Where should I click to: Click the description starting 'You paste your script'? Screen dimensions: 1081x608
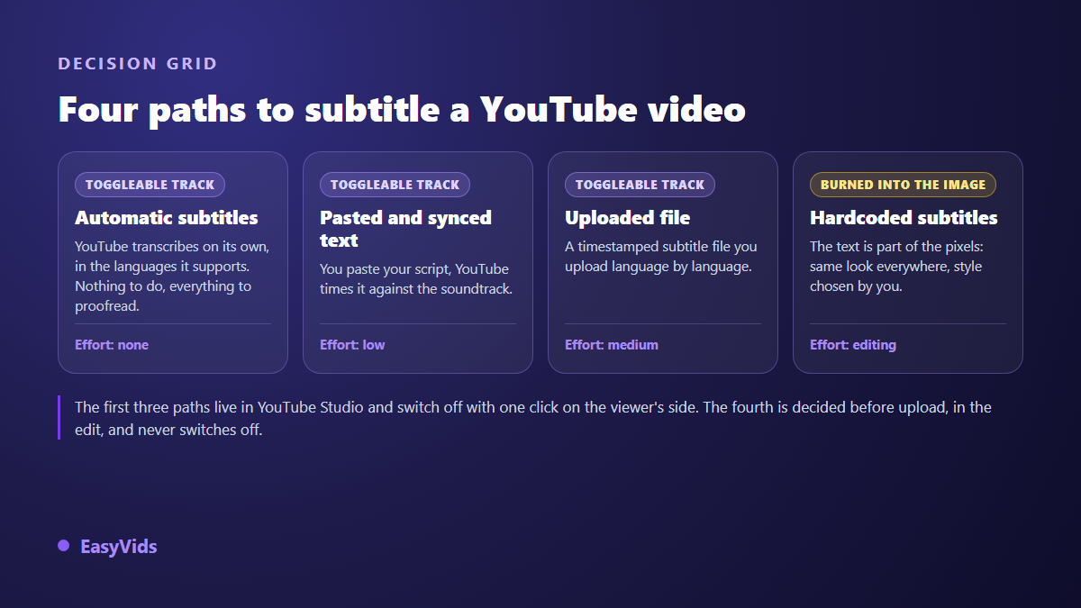coord(416,279)
